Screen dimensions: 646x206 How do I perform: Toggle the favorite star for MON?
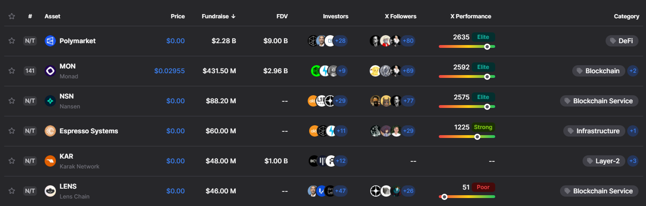pyautogui.click(x=12, y=71)
